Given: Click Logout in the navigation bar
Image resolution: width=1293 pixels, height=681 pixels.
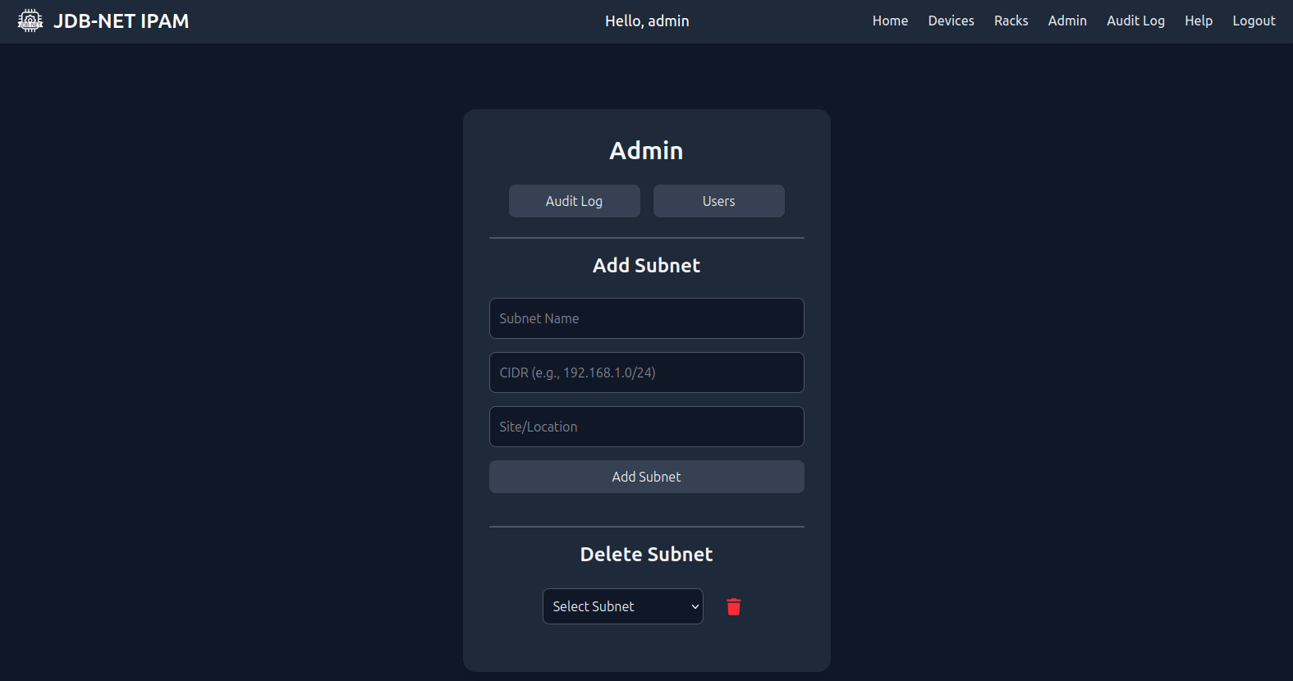Looking at the screenshot, I should coord(1254,21).
